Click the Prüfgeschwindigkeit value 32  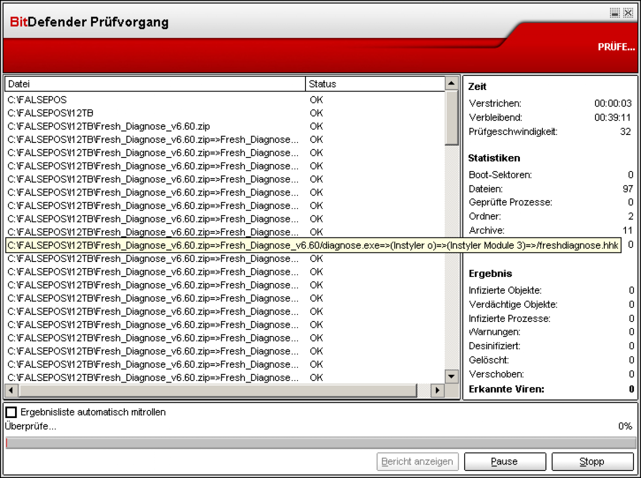click(625, 131)
